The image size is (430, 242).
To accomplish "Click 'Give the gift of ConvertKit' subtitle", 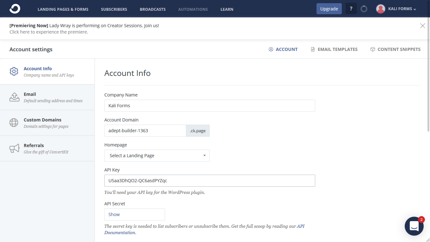I will coord(46,152).
